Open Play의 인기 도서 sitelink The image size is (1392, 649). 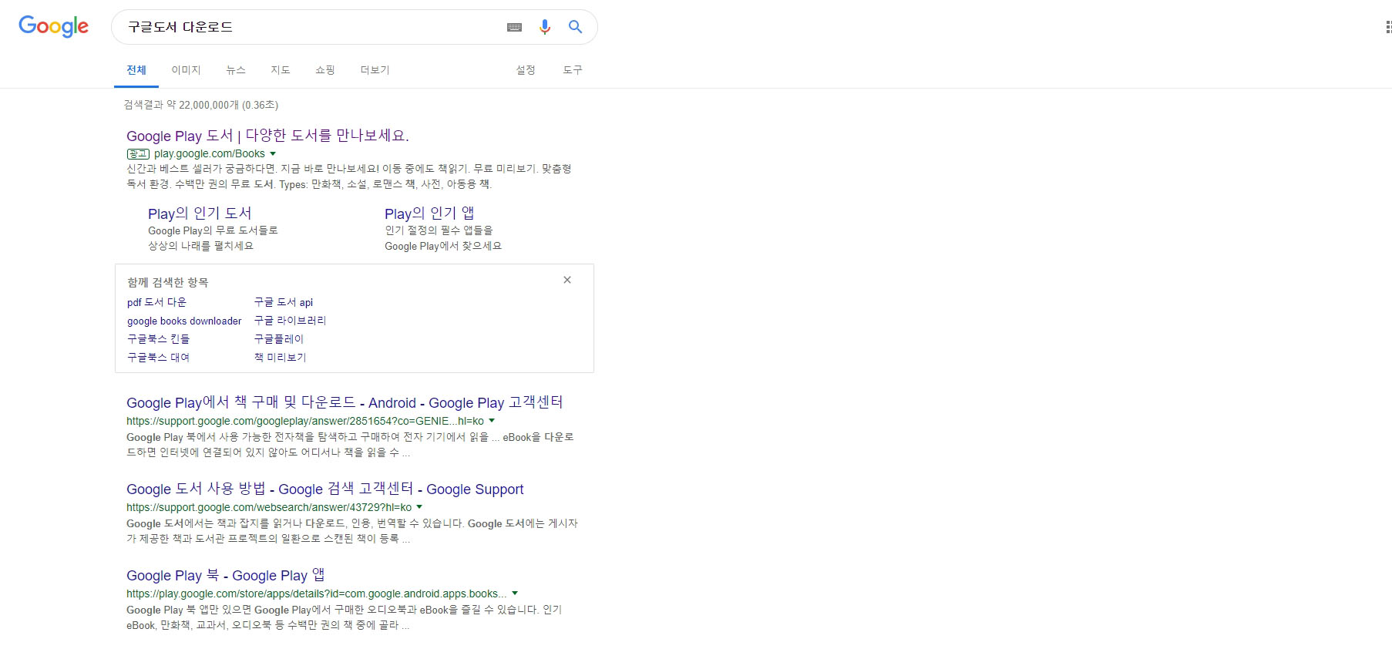pos(200,214)
